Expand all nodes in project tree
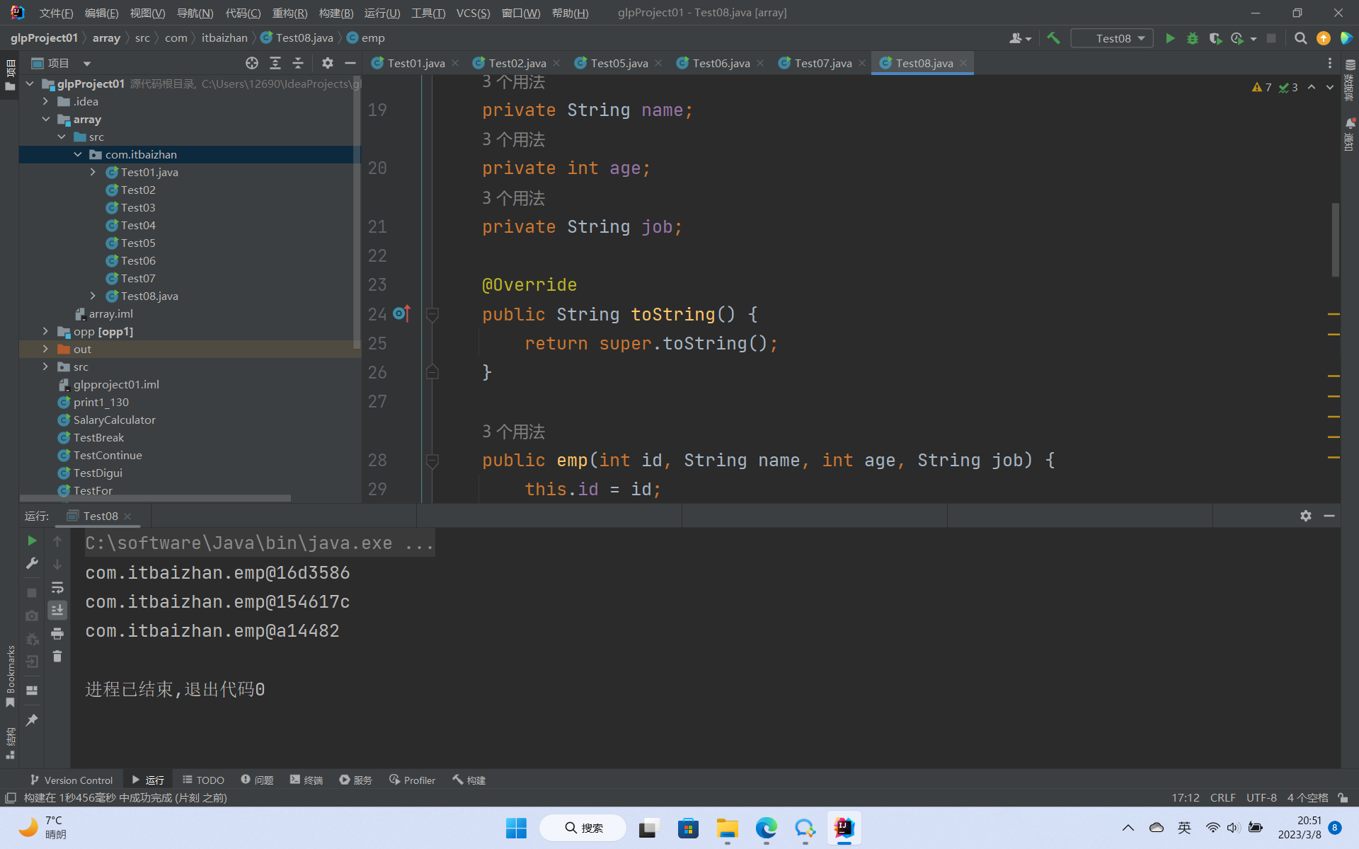The height and width of the screenshot is (849, 1359). pyautogui.click(x=275, y=63)
